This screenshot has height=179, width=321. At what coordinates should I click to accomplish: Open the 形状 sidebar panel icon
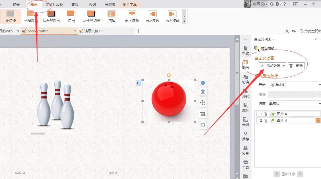point(246,93)
